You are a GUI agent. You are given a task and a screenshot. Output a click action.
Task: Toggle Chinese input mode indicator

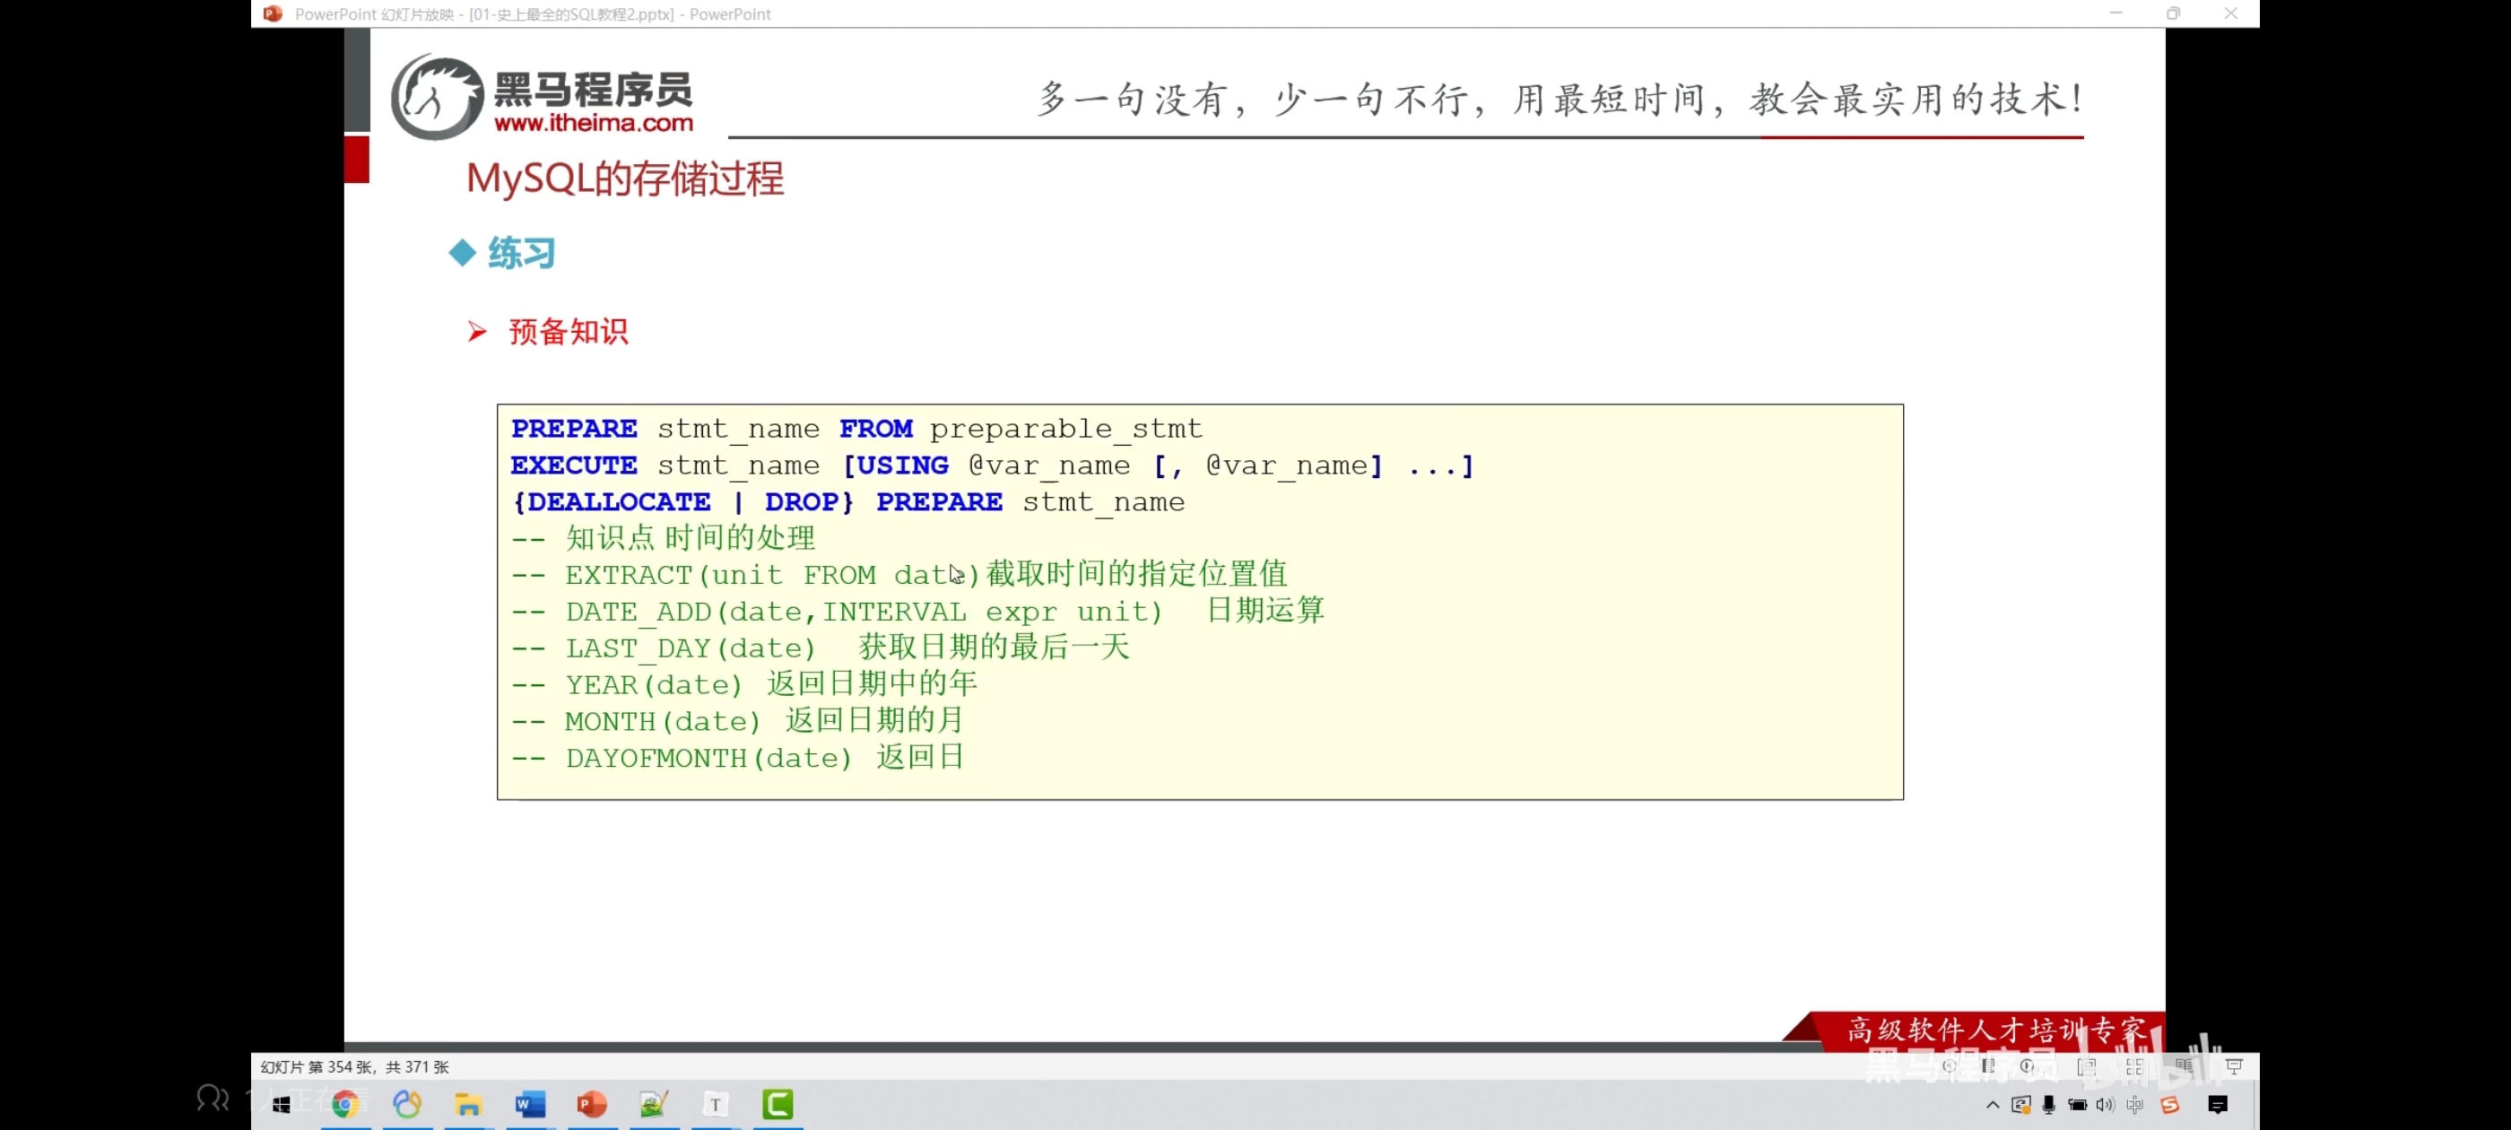pyautogui.click(x=2134, y=1105)
